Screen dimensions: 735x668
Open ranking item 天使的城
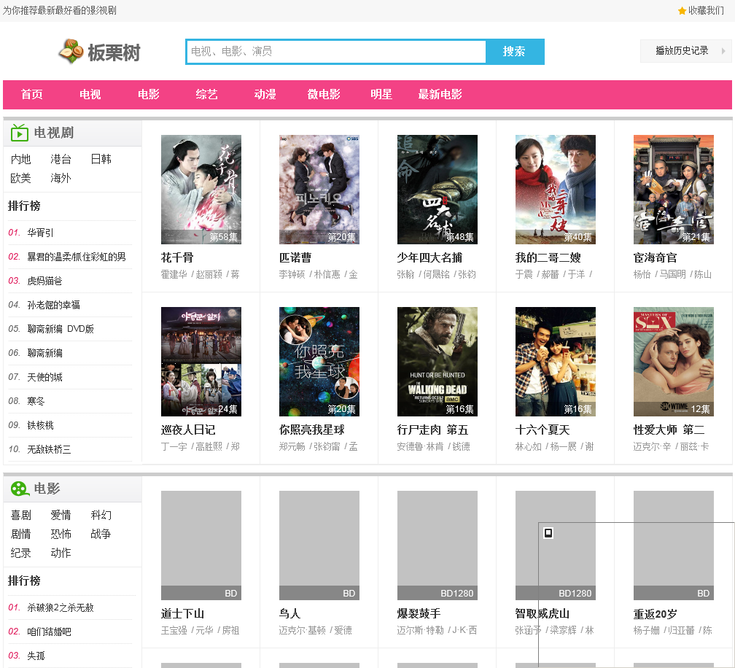(x=44, y=377)
